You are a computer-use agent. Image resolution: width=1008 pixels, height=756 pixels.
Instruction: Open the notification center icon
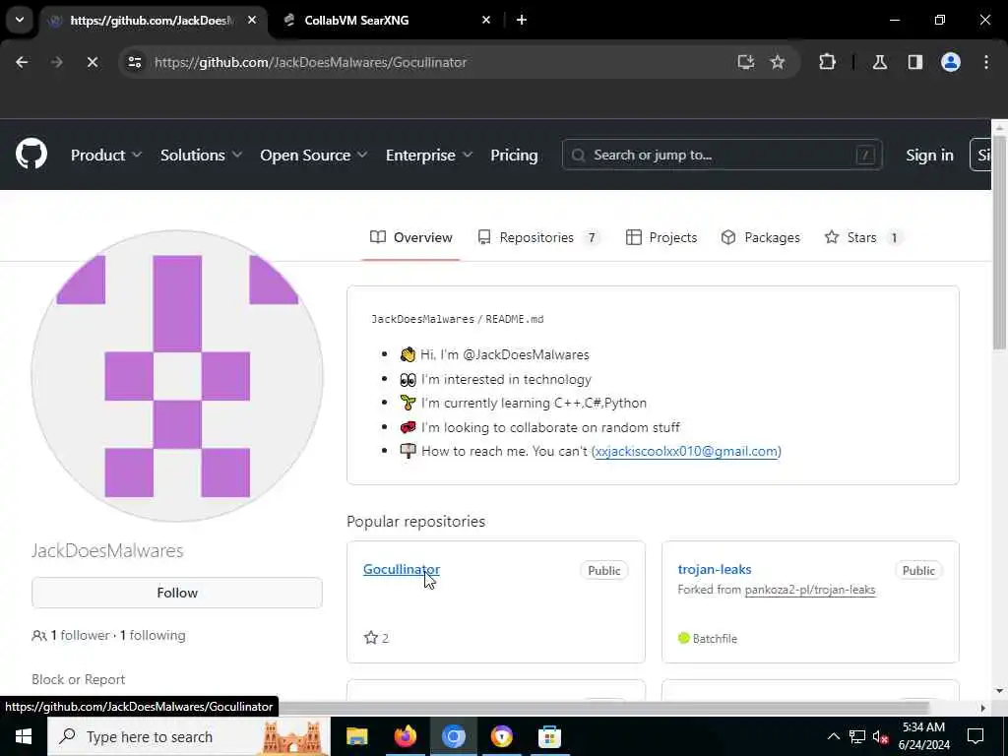976,736
